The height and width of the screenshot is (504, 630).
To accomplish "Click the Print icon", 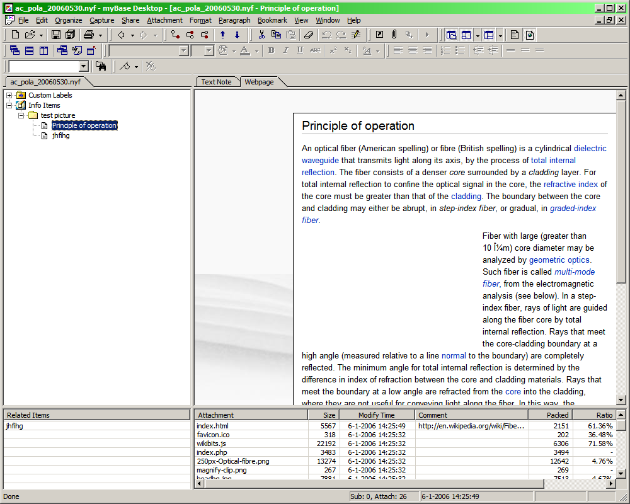I will [88, 35].
